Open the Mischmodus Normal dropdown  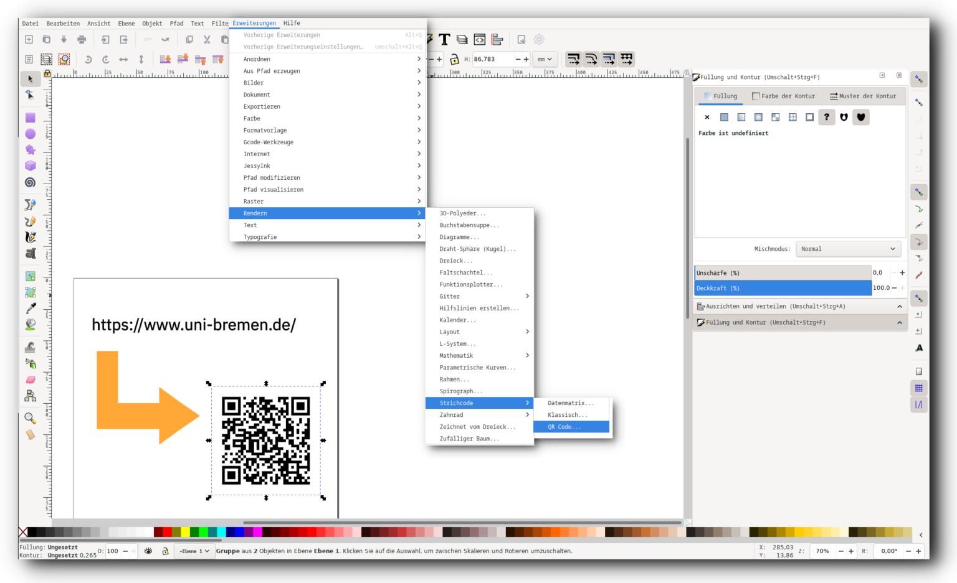(848, 249)
